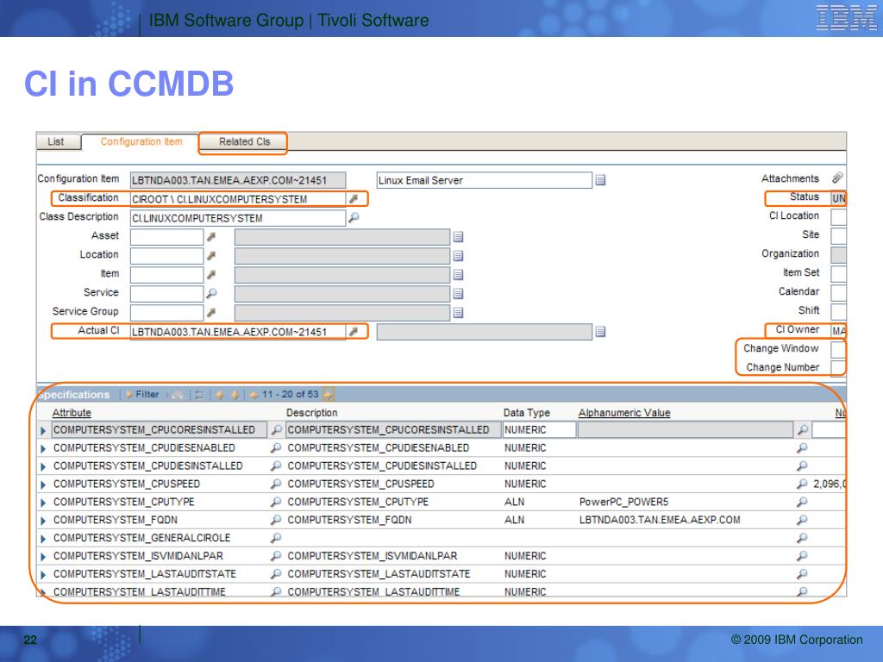
Task: Click attribute lookup icon for COMPUTERSYSTEM_GENERALCIROLE
Action: 276,538
